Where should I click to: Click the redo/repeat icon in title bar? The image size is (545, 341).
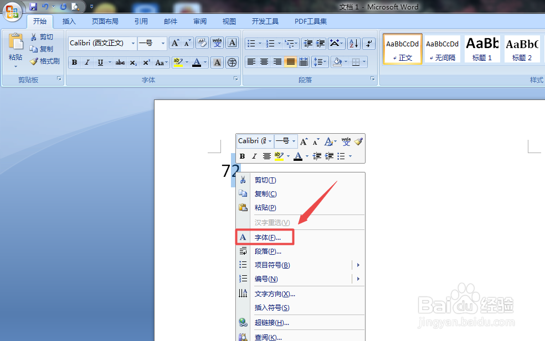(x=63, y=7)
